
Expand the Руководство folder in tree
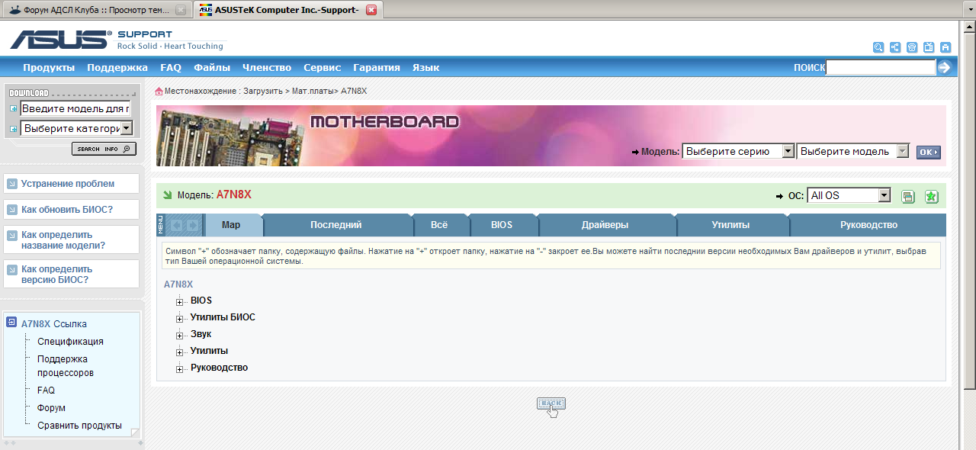click(x=180, y=369)
